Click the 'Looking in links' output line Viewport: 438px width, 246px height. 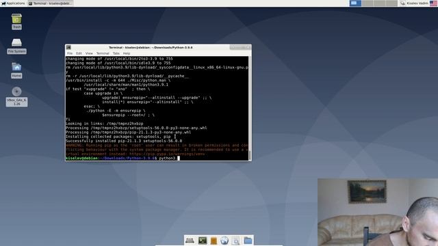tap(105, 124)
